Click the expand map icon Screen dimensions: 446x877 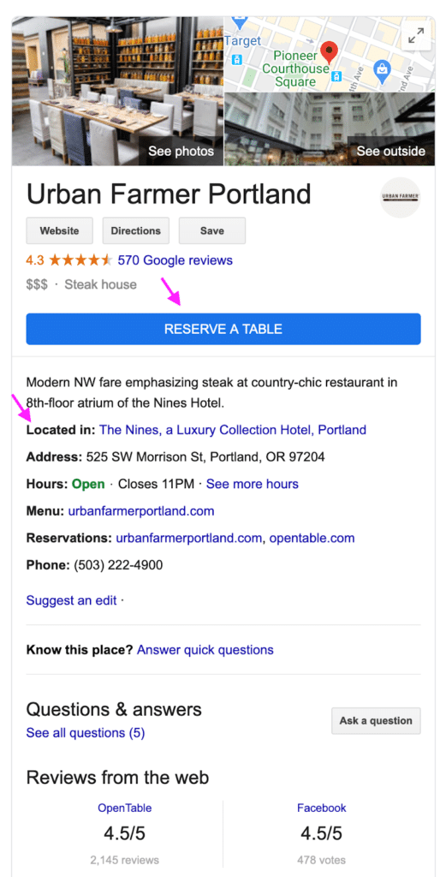416,37
